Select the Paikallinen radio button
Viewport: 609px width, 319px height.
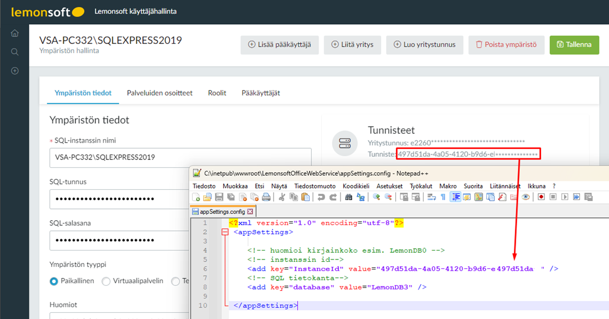(54, 281)
